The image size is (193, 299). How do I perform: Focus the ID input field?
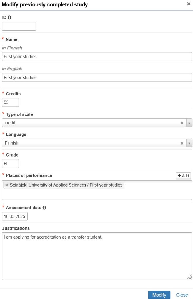19,26
